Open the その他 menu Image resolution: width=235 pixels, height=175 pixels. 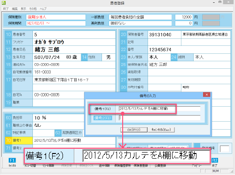[33, 9]
